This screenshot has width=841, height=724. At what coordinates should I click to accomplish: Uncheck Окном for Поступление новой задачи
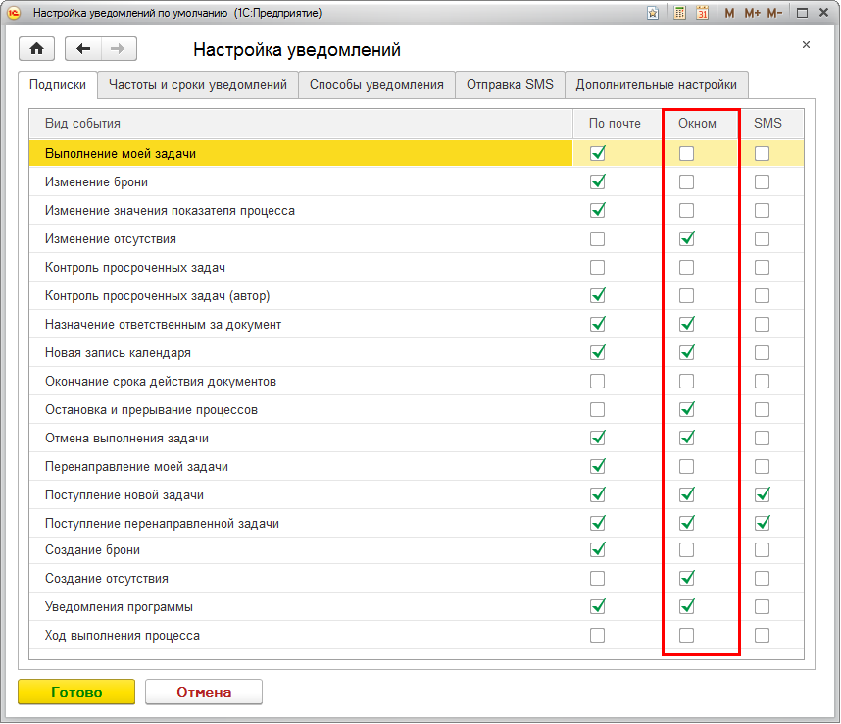pos(686,494)
